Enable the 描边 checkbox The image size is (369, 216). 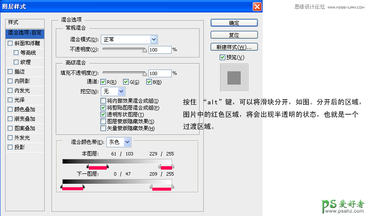coord(10,71)
